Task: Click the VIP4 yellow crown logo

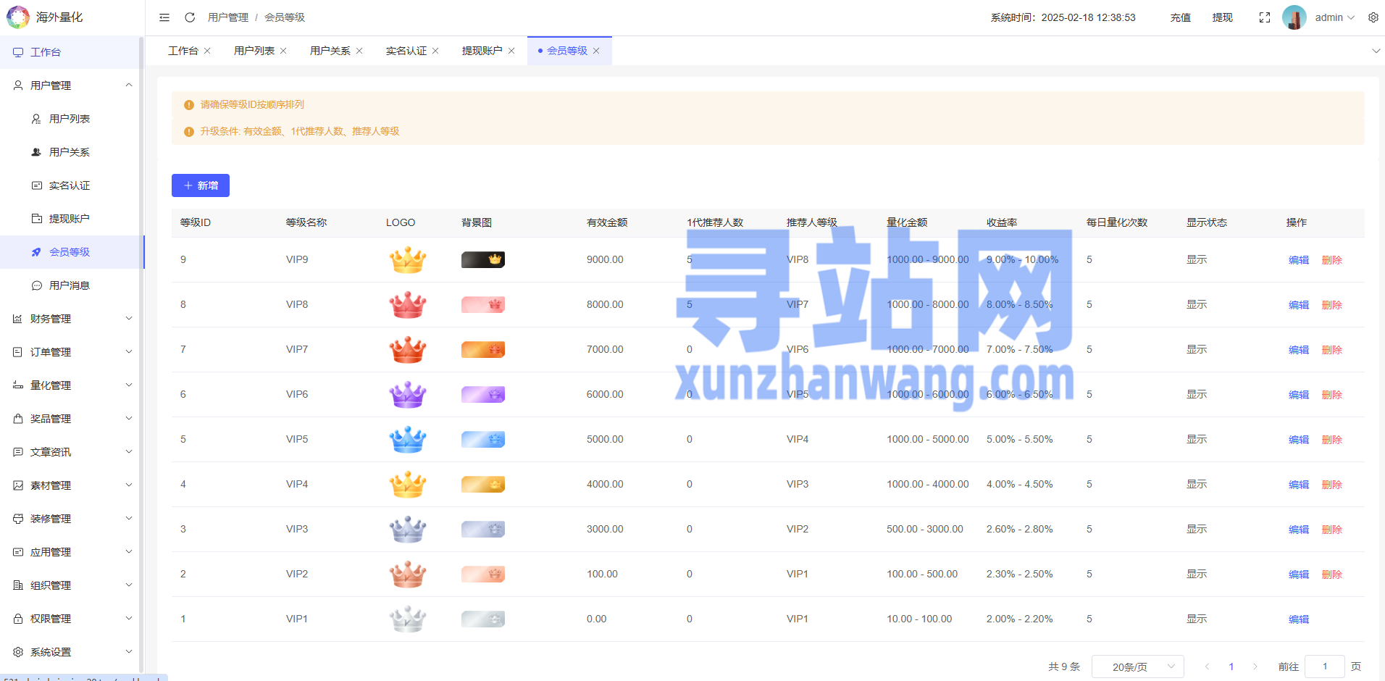Action: coord(408,484)
